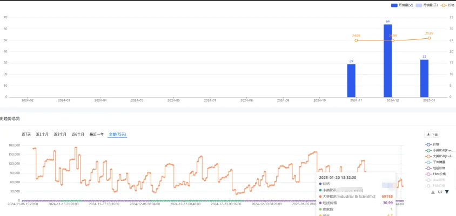Click the 1/2 legend page indicator
The height and width of the screenshot is (216, 456).
pyautogui.click(x=440, y=192)
